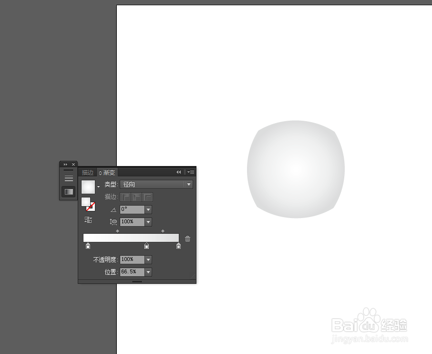432x354 pixels.
Task: Collapse the gradient panel with double-arrow icon
Action: (178, 172)
